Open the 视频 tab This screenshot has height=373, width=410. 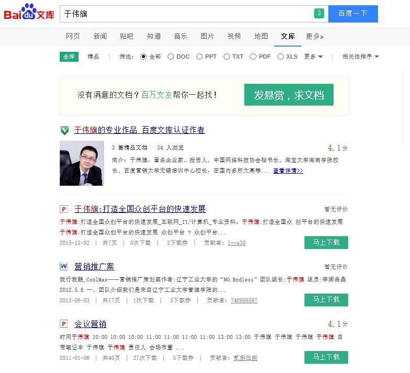tap(234, 36)
